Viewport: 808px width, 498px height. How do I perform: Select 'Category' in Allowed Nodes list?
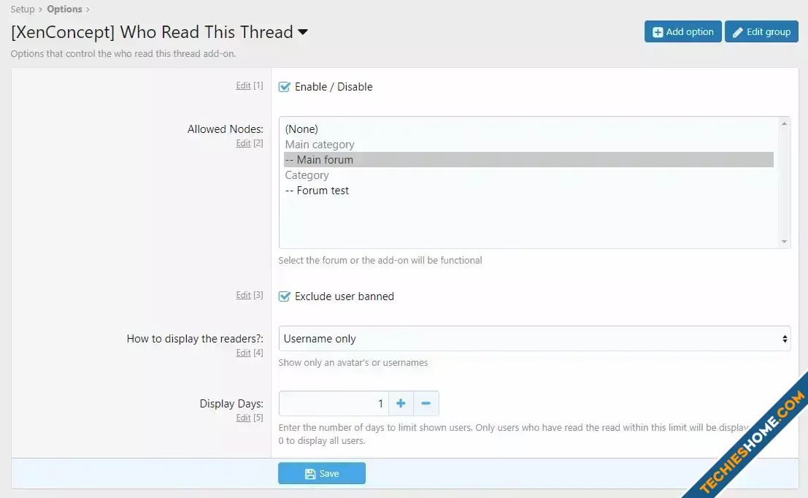click(528, 175)
